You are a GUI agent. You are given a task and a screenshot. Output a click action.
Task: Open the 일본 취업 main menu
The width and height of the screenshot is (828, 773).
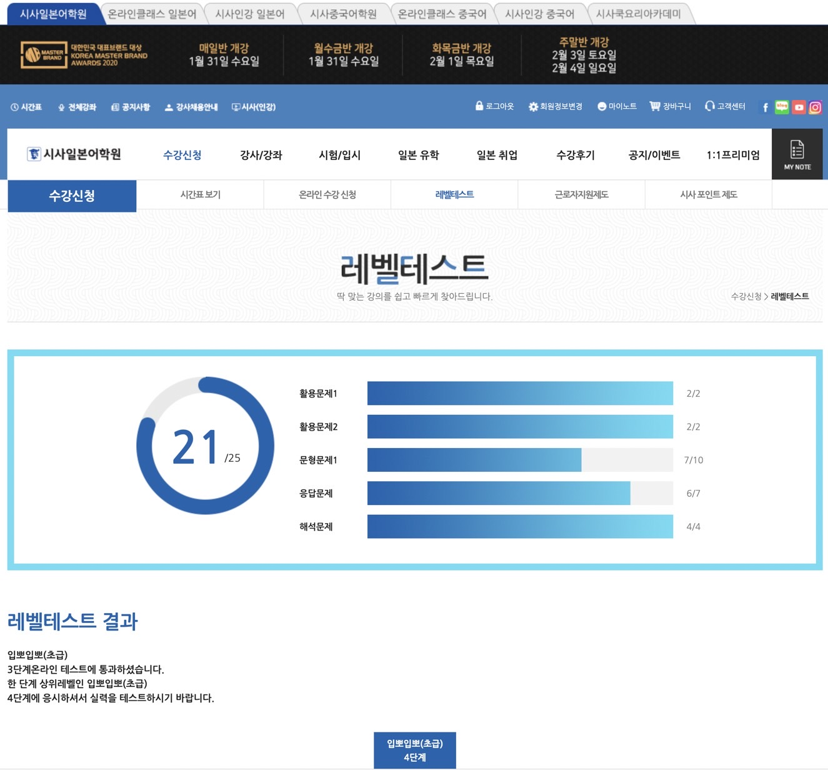coord(497,155)
